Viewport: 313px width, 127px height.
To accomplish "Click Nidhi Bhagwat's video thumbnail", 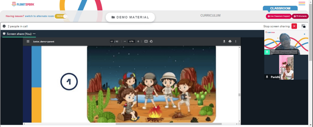I will click(286, 42).
